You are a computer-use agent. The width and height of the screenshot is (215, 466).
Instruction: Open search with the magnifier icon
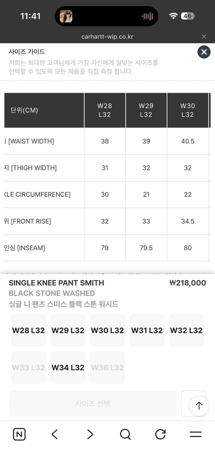point(125,434)
